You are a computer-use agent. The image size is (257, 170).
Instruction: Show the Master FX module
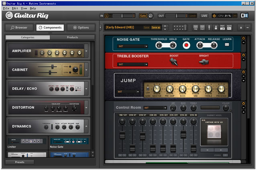[x=229, y=28]
